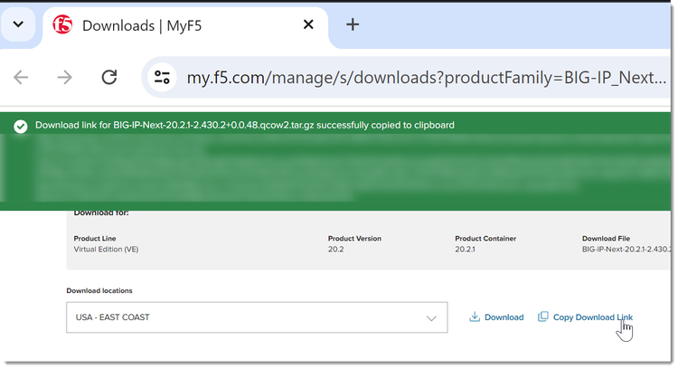The height and width of the screenshot is (369, 678).
Task: Click Copy Download Link text
Action: (x=592, y=317)
